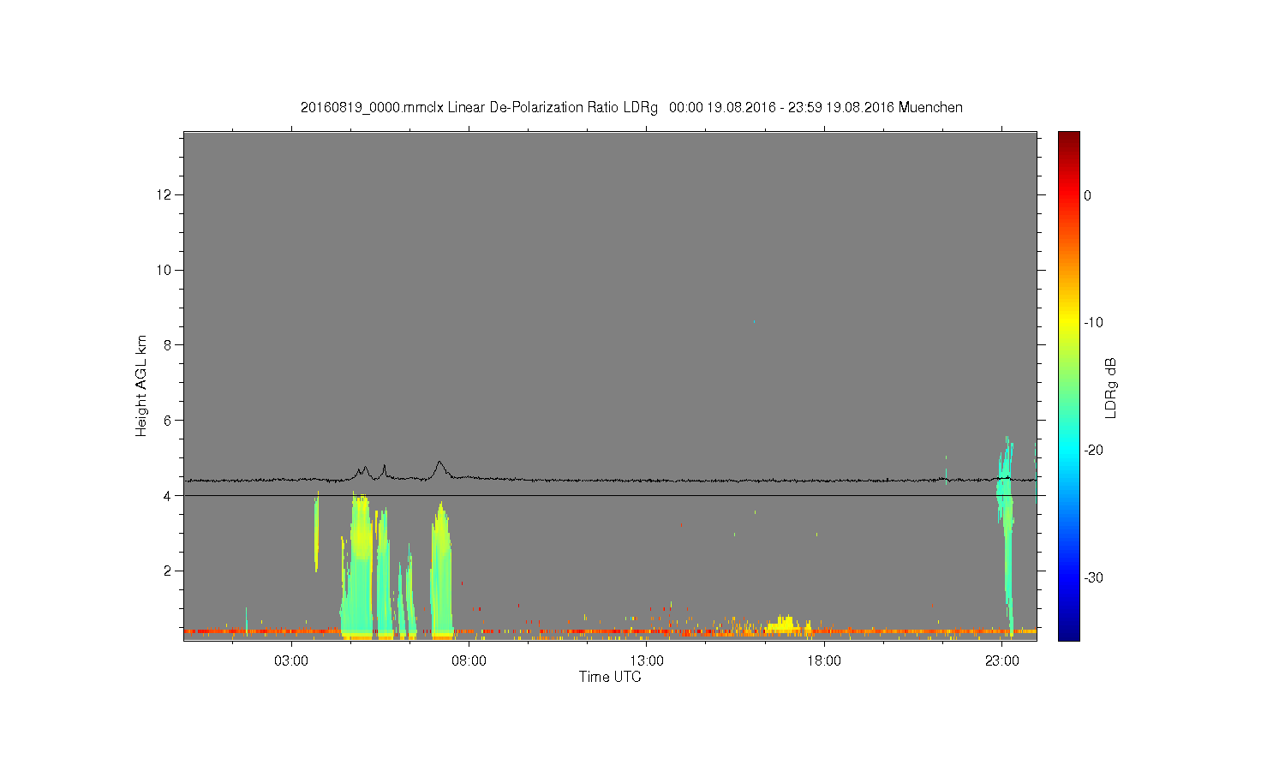Click the colorbar value -30
Image resolution: width=1285 pixels, height=771 pixels.
(1093, 577)
